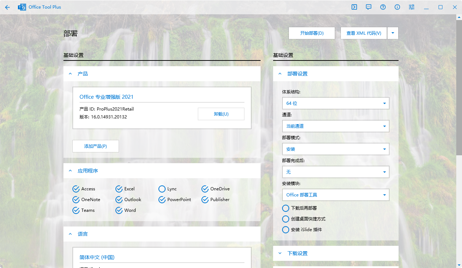The image size is (462, 268).
Task: Collapse the 产品 section
Action: (x=70, y=74)
